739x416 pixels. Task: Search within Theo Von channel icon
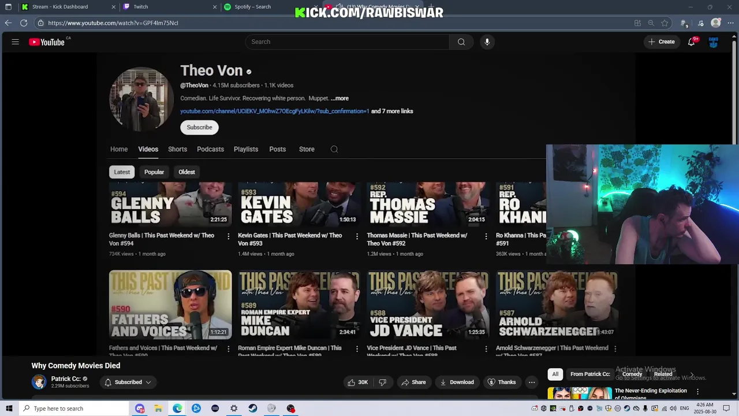(x=334, y=149)
